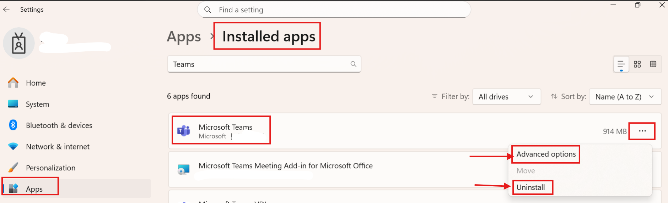668x203 pixels.
Task: Click the 914 MB size value
Action: point(615,131)
